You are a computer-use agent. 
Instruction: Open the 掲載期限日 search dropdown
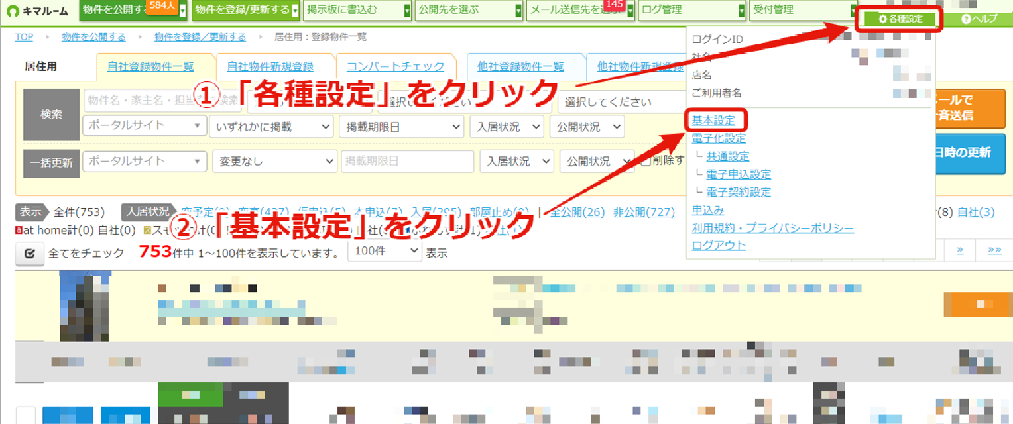(x=401, y=126)
